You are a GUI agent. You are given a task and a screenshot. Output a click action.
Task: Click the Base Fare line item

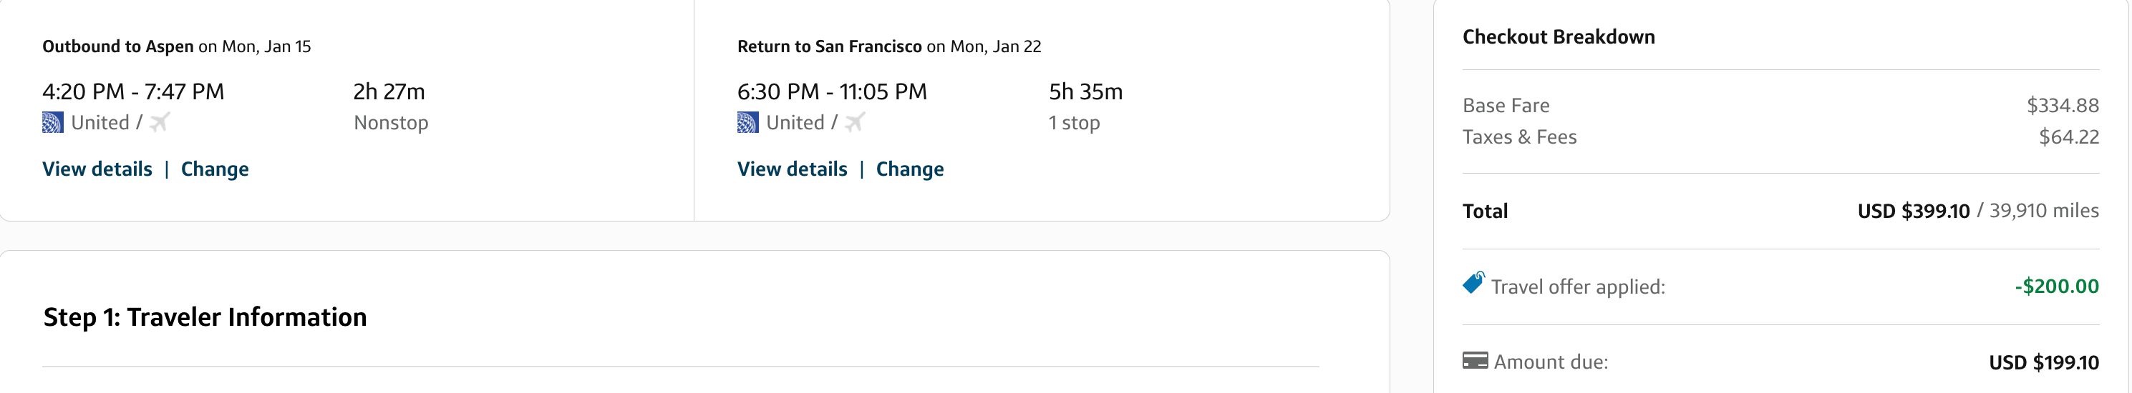(1781, 106)
